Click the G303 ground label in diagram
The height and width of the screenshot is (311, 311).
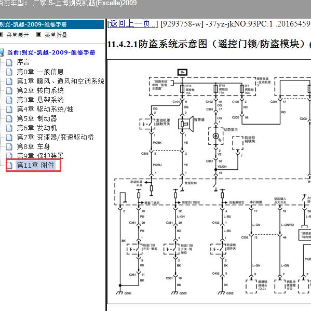[183, 293]
